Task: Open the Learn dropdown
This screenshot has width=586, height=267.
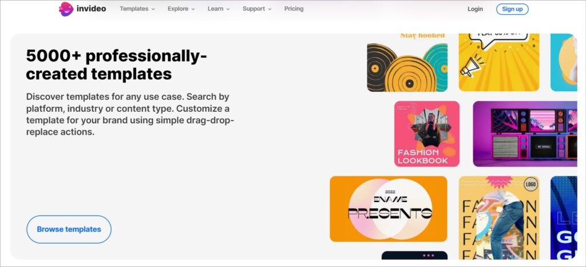Action: point(219,9)
